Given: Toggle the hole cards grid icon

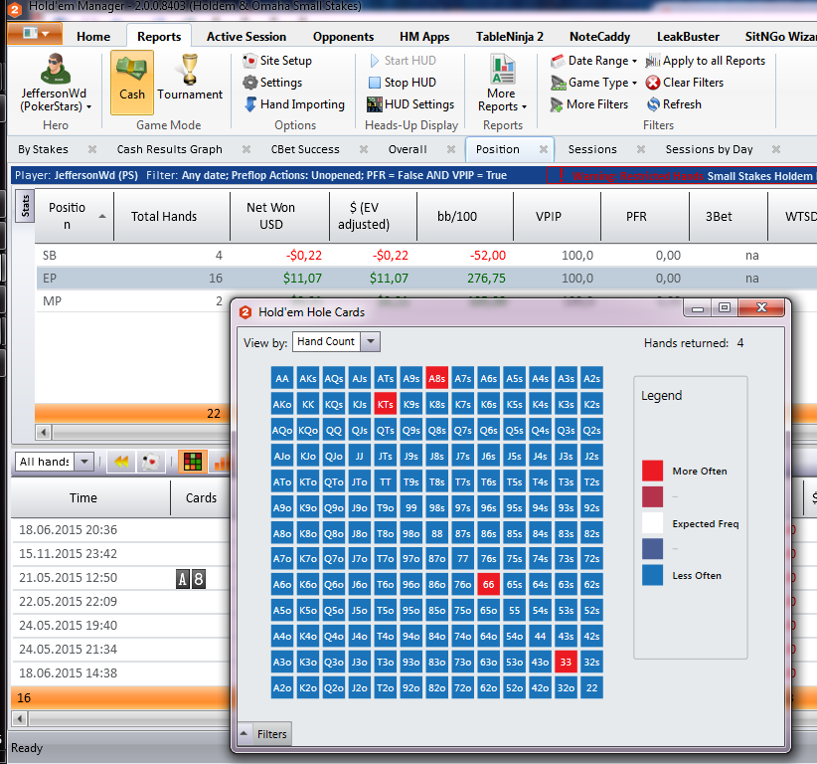Looking at the screenshot, I should coord(193,462).
